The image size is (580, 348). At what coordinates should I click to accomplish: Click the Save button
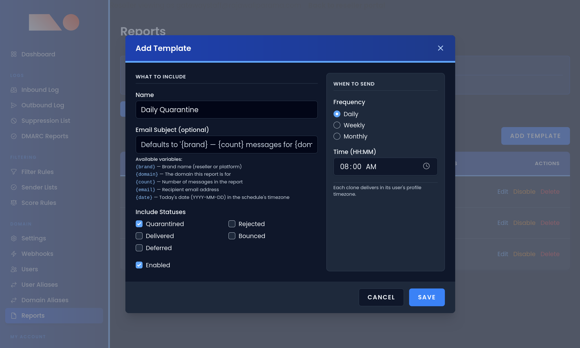point(427,297)
